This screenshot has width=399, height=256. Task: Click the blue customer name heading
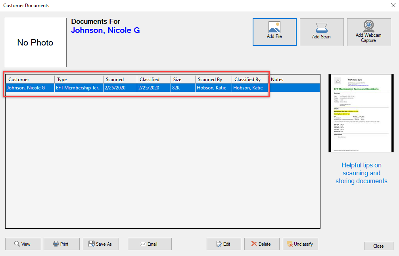[x=106, y=30]
